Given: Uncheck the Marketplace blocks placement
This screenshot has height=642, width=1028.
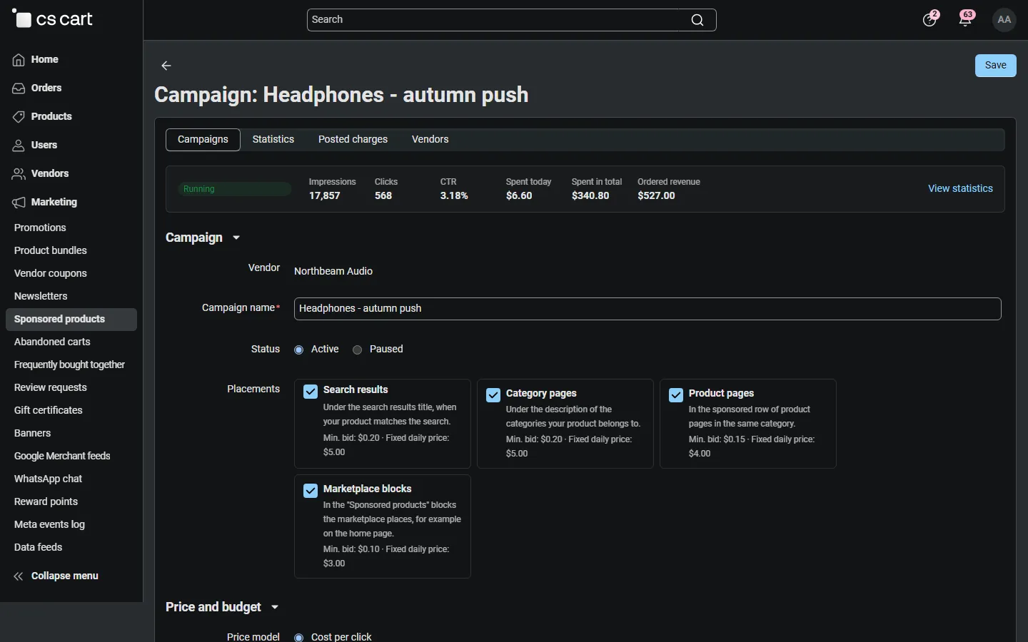Looking at the screenshot, I should point(311,491).
